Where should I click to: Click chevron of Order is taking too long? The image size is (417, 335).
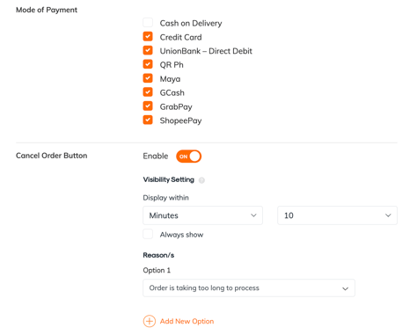click(345, 288)
